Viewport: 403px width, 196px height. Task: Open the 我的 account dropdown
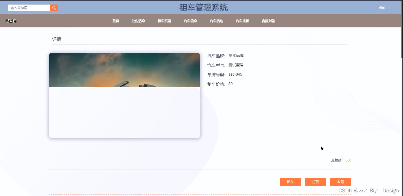point(384,8)
